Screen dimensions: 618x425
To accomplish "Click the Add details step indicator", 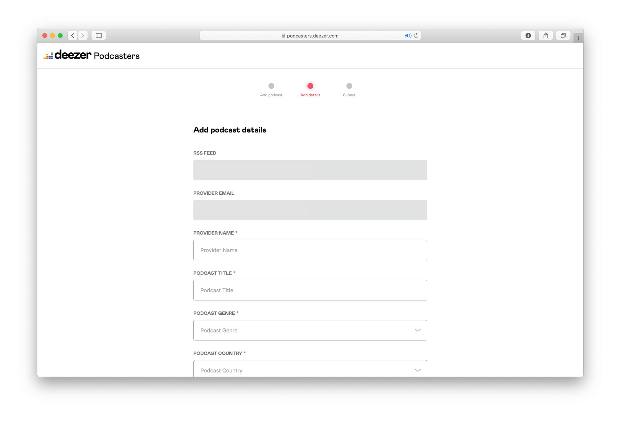I will [310, 86].
